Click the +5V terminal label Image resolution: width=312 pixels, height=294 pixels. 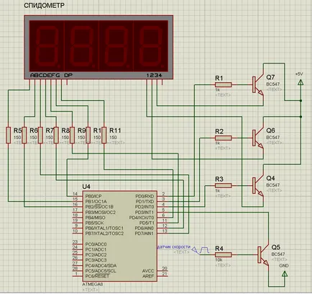299,74
